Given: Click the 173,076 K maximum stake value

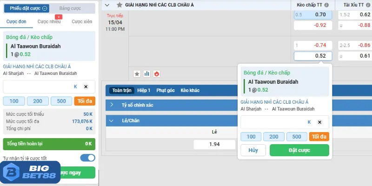Looking at the screenshot, I should [82, 121].
